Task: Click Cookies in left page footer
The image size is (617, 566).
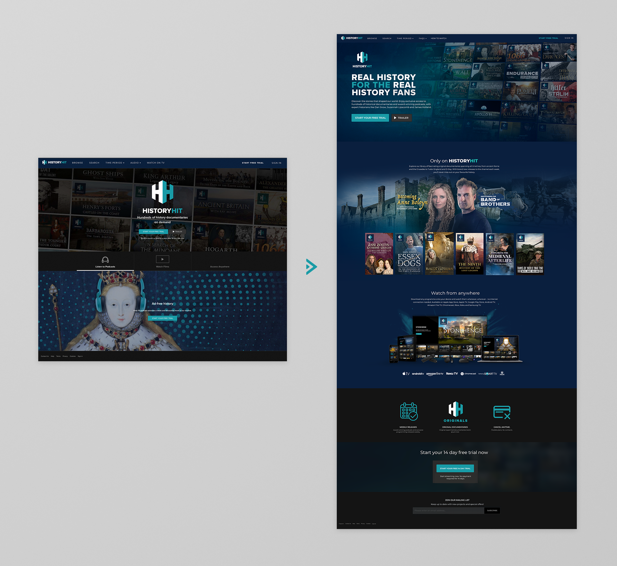Action: click(73, 356)
